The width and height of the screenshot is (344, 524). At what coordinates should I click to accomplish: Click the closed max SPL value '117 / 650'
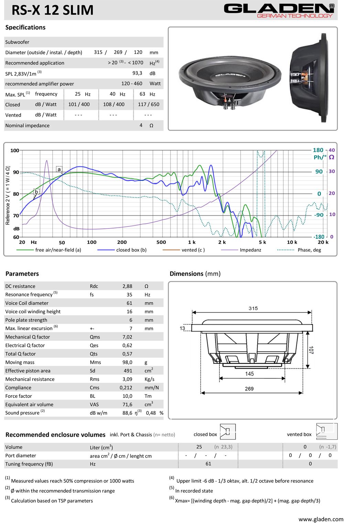pos(149,104)
